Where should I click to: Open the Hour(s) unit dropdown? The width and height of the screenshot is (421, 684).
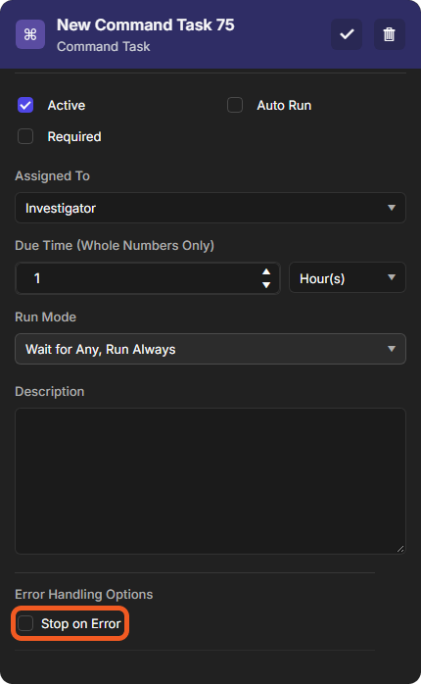click(x=348, y=278)
